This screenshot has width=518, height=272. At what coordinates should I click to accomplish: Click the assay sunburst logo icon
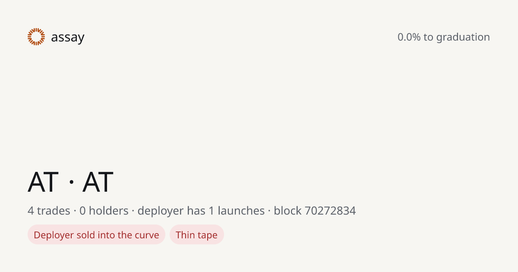tap(36, 37)
